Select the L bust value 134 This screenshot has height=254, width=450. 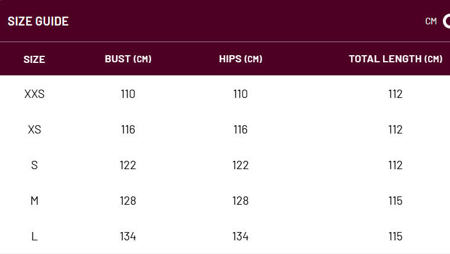[x=128, y=236]
